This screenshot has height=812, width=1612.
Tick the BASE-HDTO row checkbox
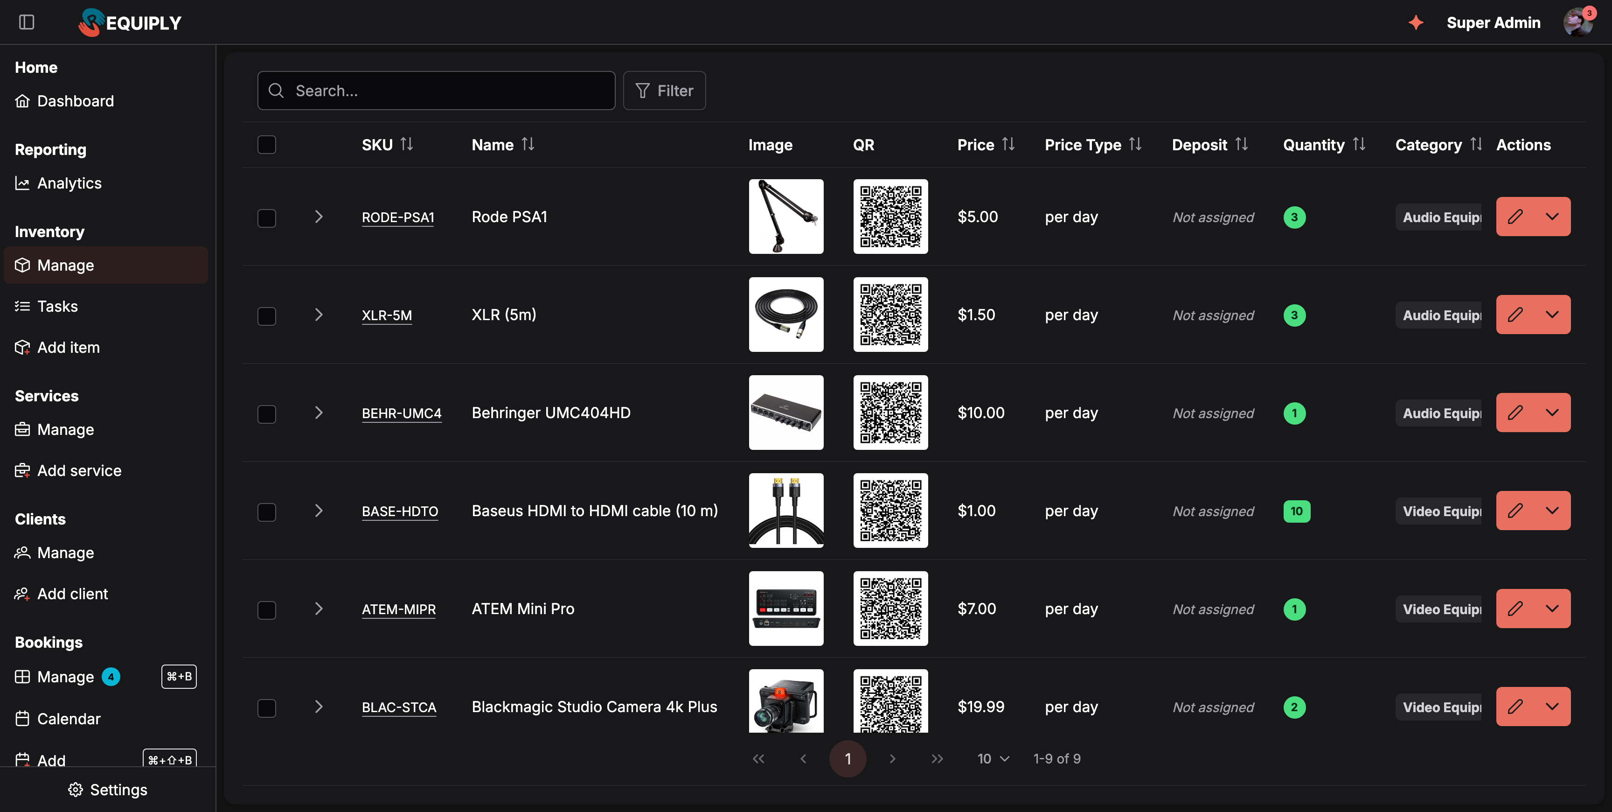(x=267, y=511)
